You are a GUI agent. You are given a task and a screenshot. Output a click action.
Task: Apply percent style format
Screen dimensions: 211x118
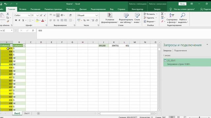point(84,20)
